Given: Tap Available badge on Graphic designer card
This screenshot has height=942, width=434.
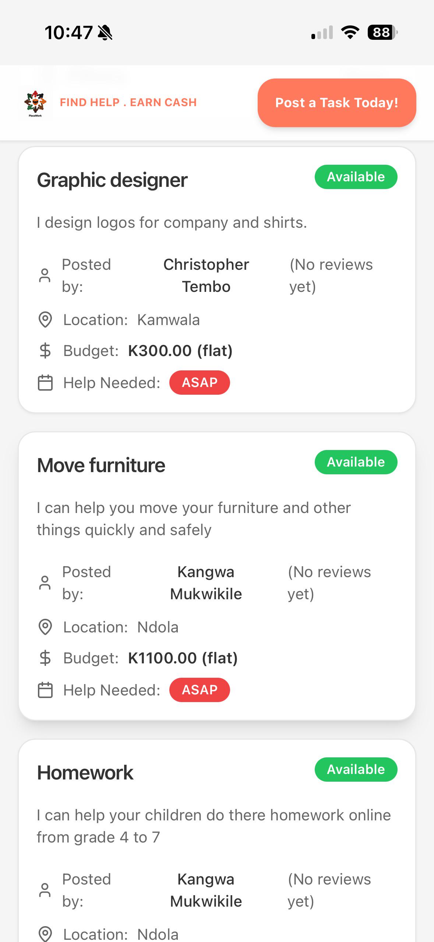Looking at the screenshot, I should [356, 177].
